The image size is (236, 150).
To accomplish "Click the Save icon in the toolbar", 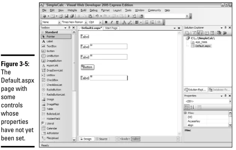I will tap(66, 16).
